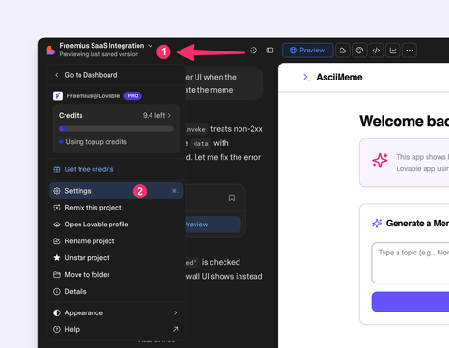Choose Rename project
Image resolution: width=449 pixels, height=348 pixels.
116,241
